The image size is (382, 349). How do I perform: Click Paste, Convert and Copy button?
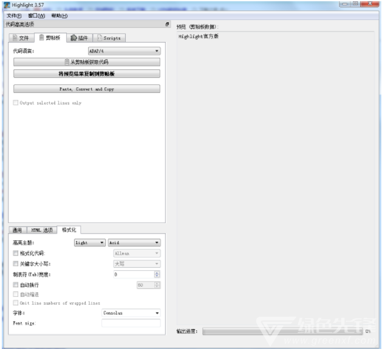pos(87,89)
